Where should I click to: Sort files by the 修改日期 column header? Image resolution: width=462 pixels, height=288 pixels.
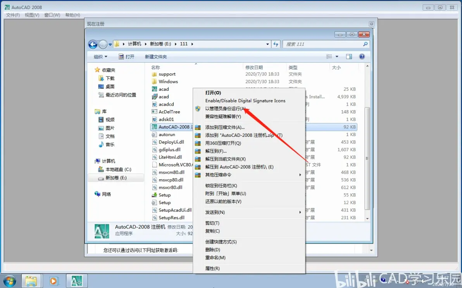(x=254, y=67)
